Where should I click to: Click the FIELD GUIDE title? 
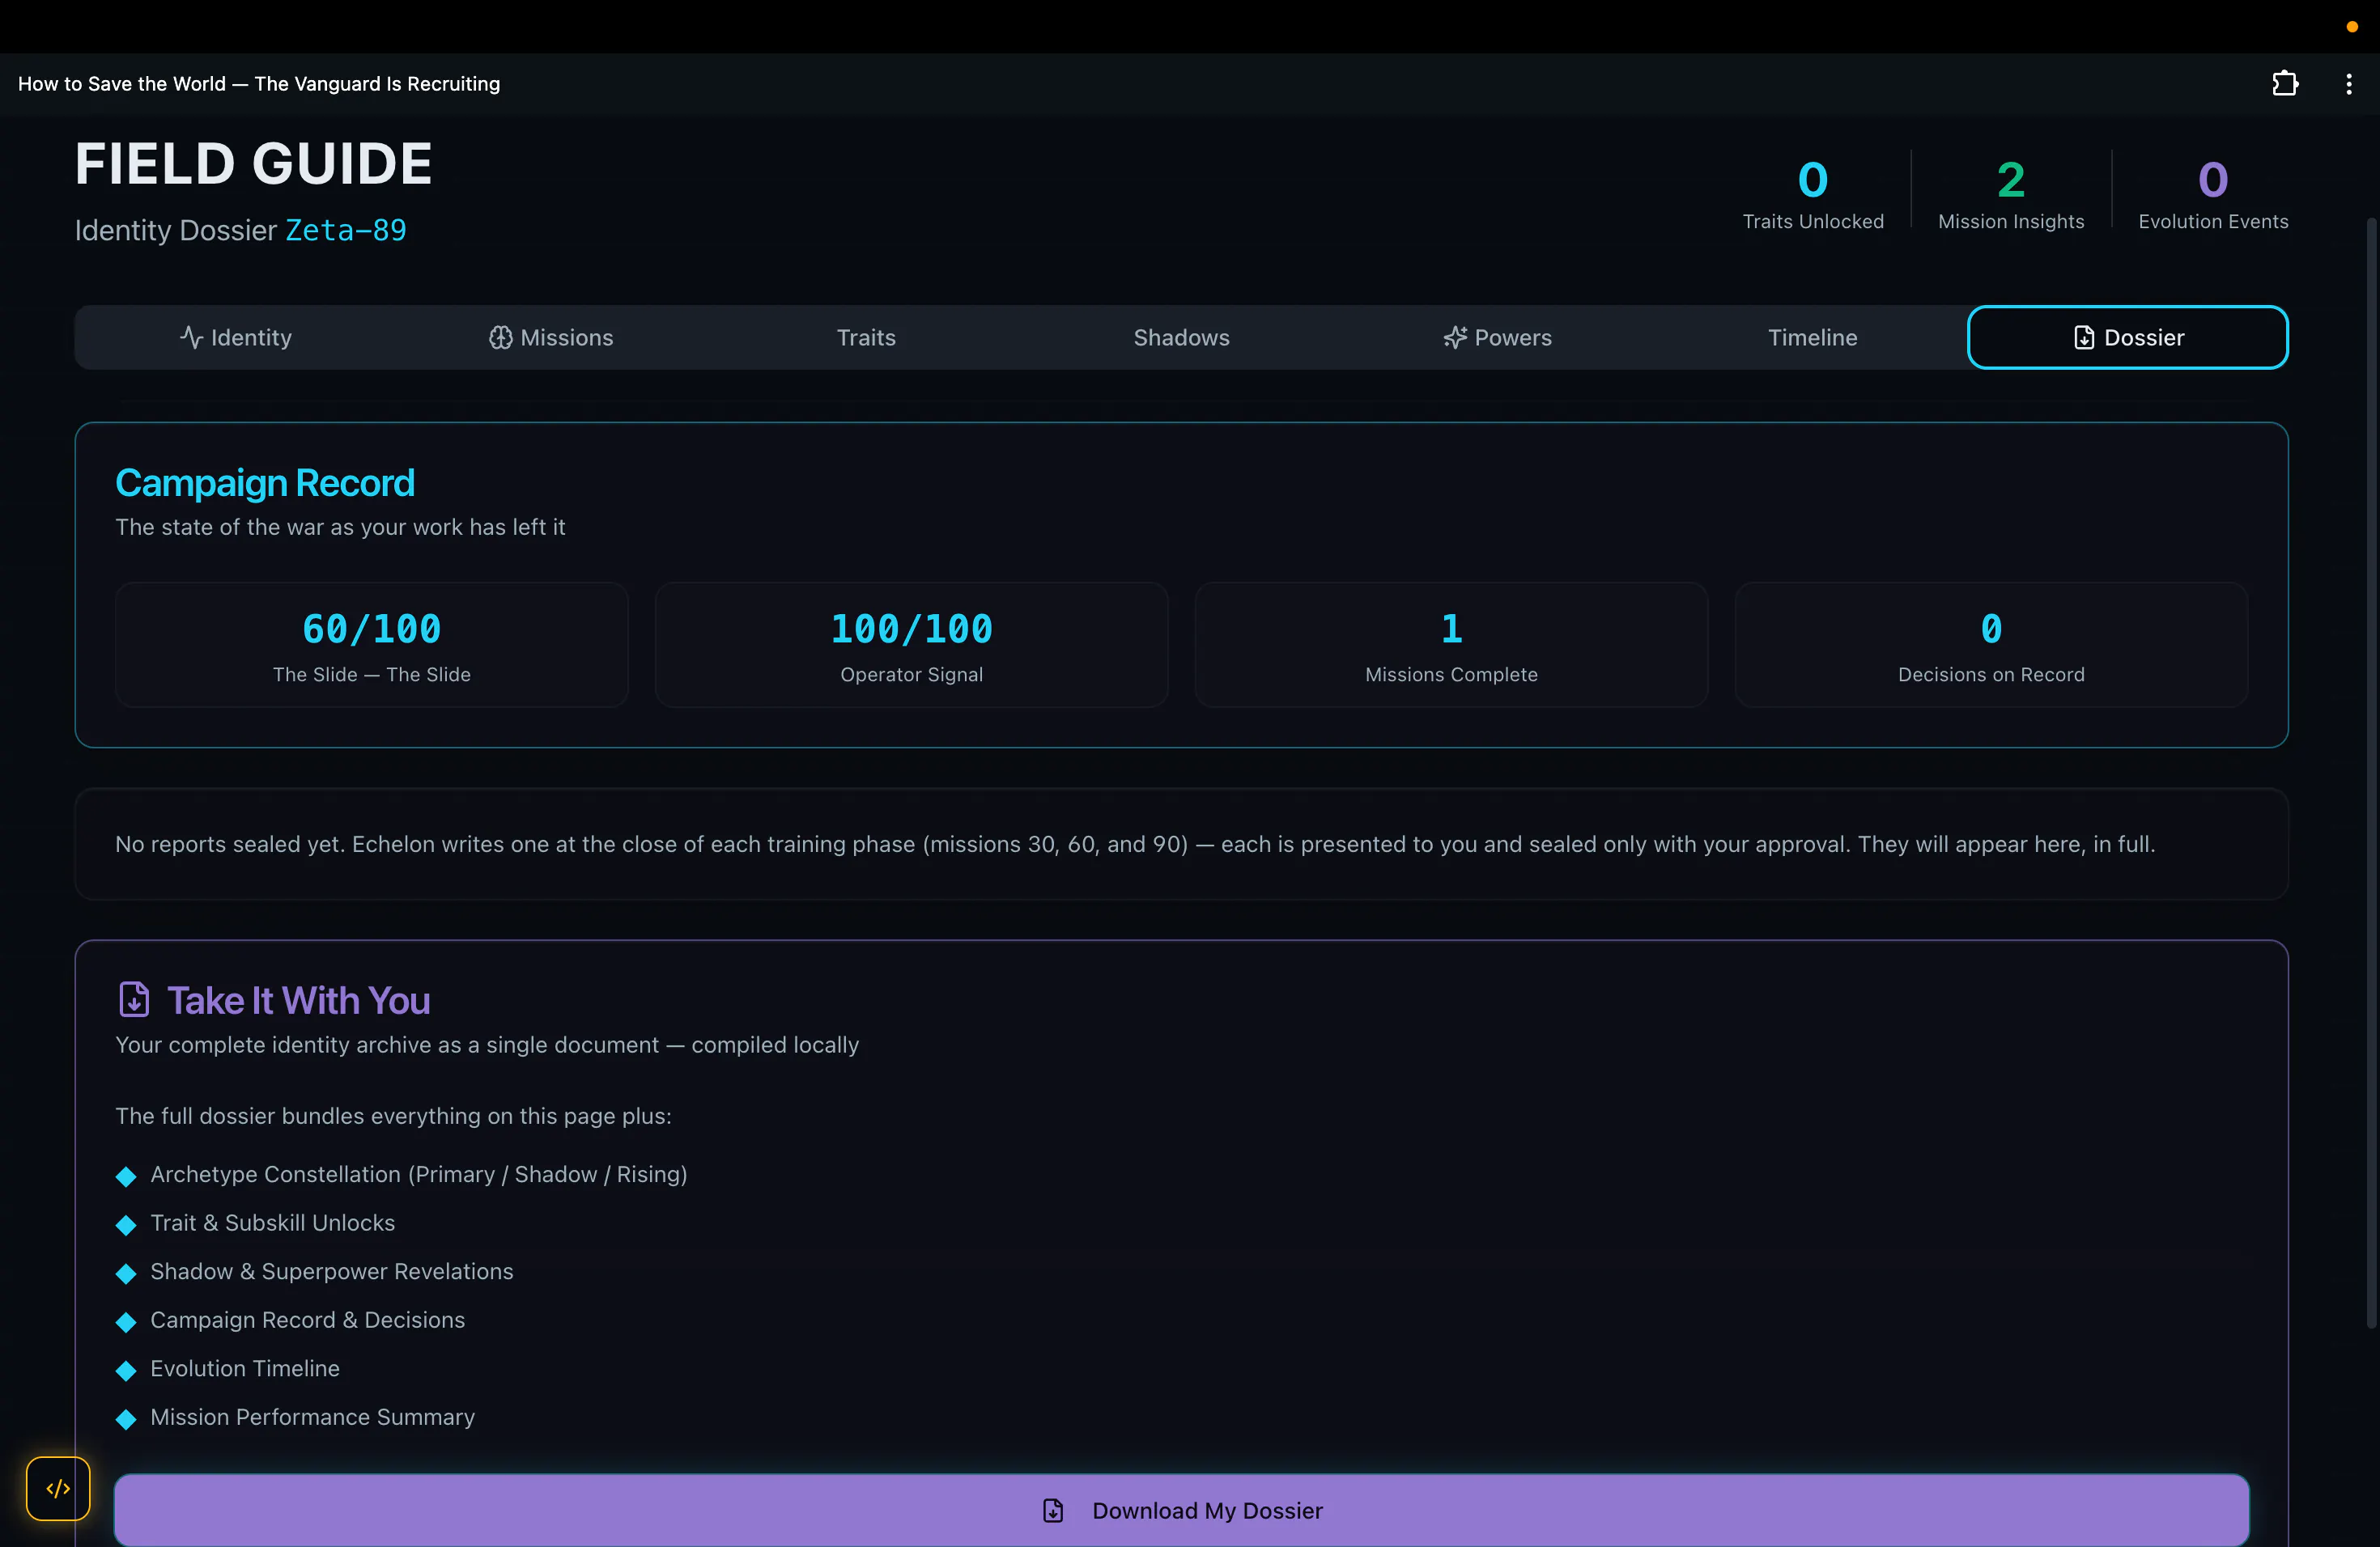coord(254,164)
